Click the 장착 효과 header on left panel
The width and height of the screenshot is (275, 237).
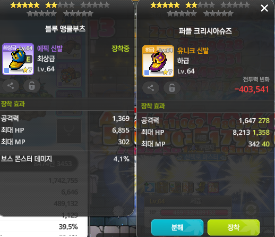[x=13, y=104]
